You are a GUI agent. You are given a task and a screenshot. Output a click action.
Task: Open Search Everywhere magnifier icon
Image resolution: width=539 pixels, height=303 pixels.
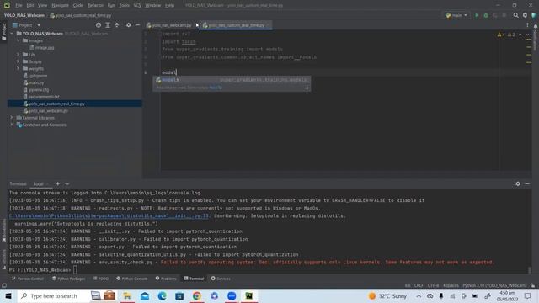[515, 15]
